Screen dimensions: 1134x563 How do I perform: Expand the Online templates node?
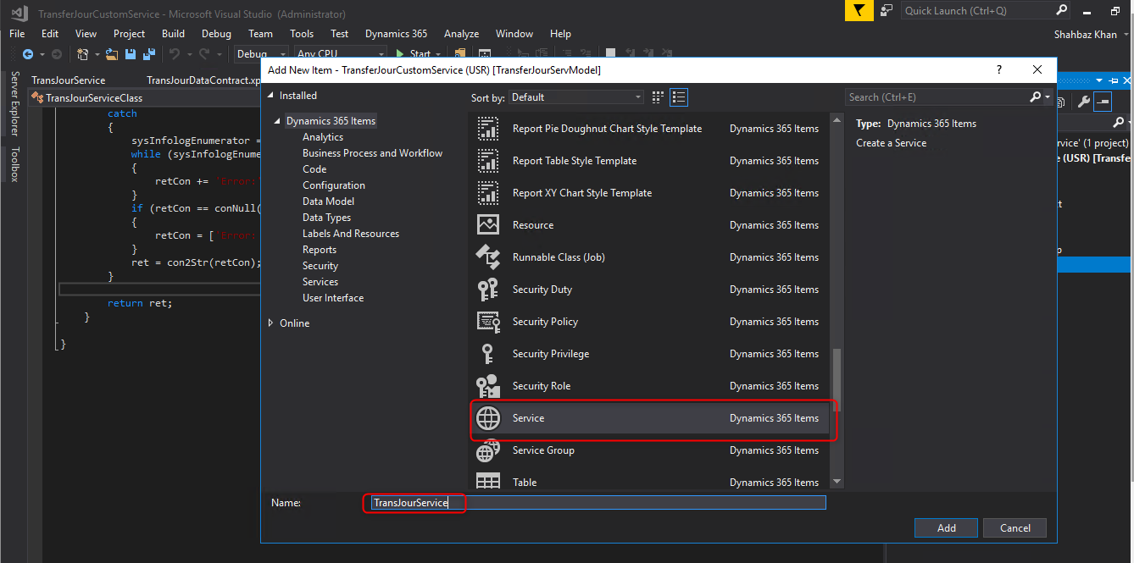pos(271,323)
